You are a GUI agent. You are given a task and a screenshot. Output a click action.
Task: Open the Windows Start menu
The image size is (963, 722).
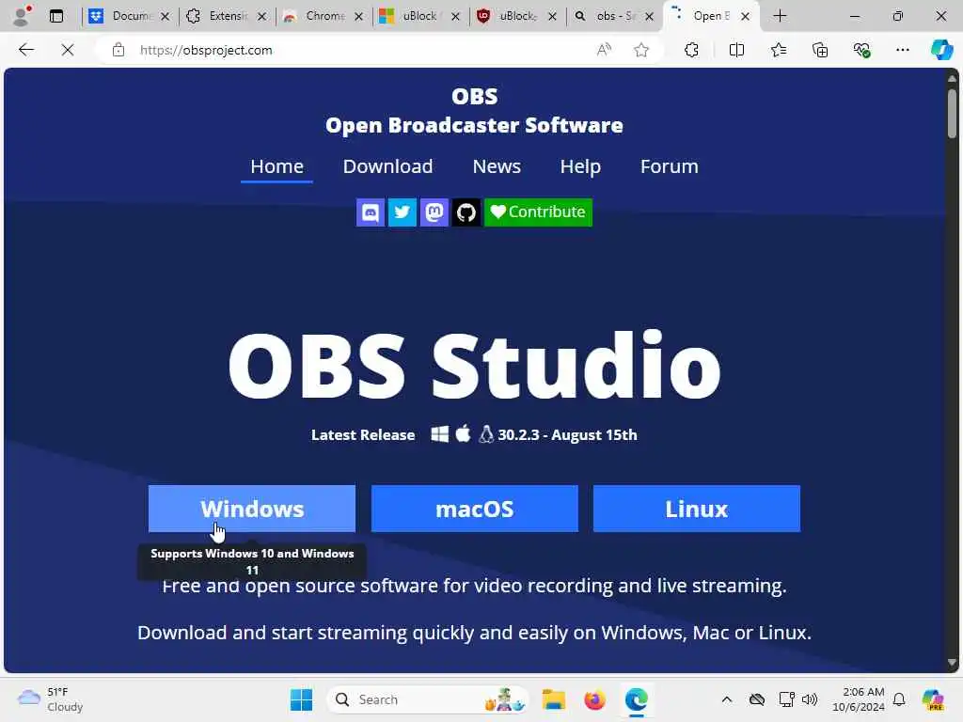coord(301,699)
